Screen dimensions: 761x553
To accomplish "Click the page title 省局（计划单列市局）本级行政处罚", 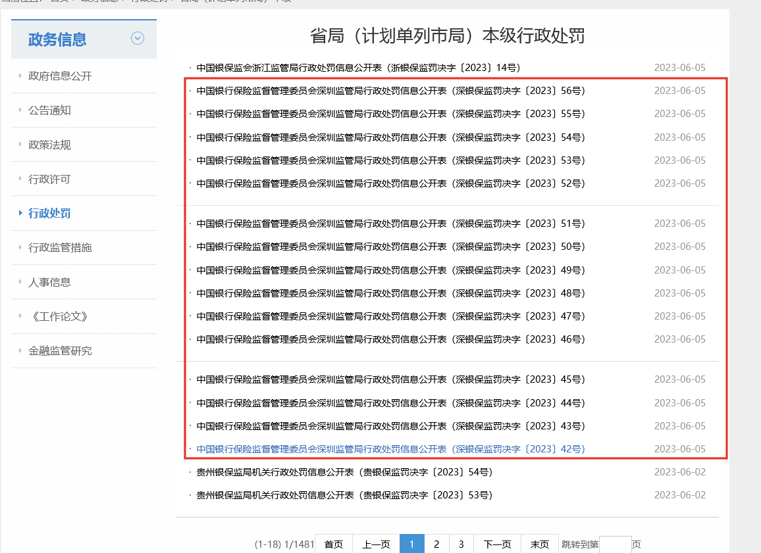I will pyautogui.click(x=448, y=36).
